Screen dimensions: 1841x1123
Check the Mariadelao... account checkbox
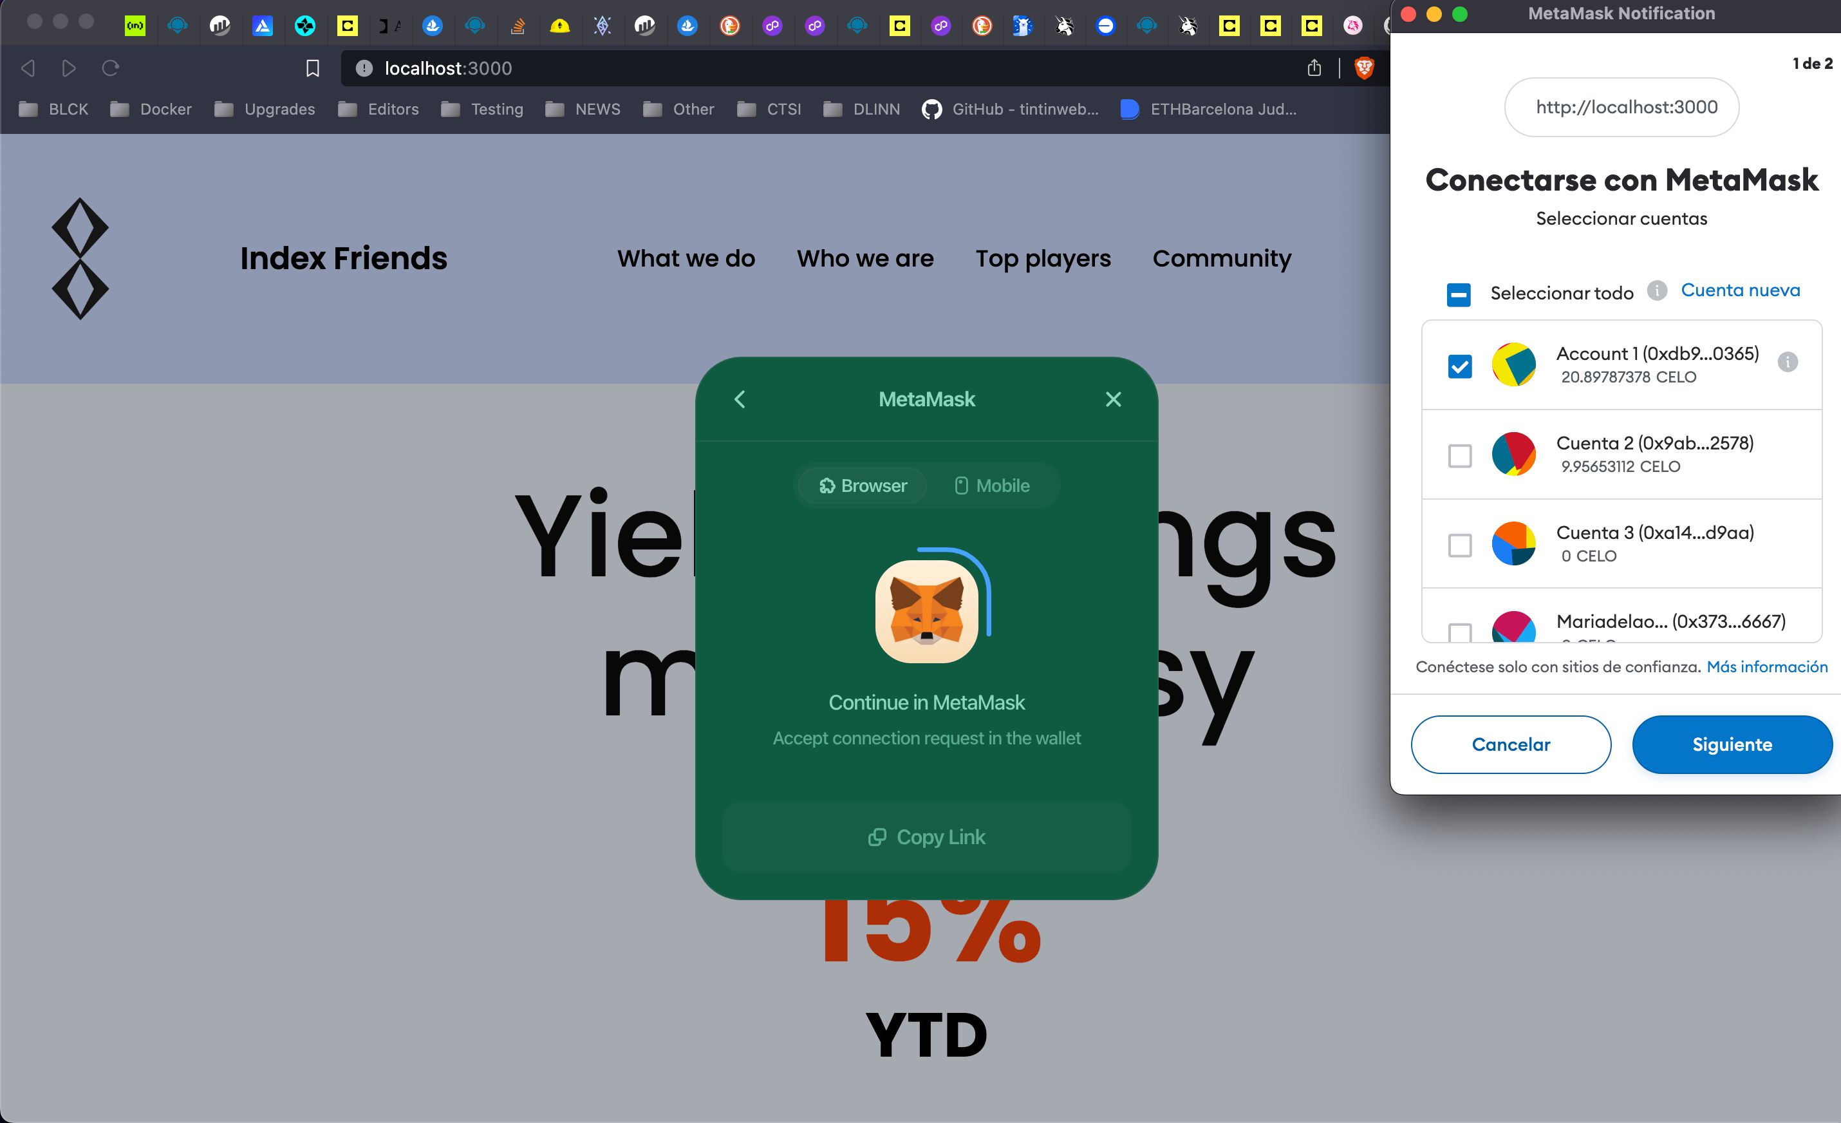click(x=1460, y=633)
